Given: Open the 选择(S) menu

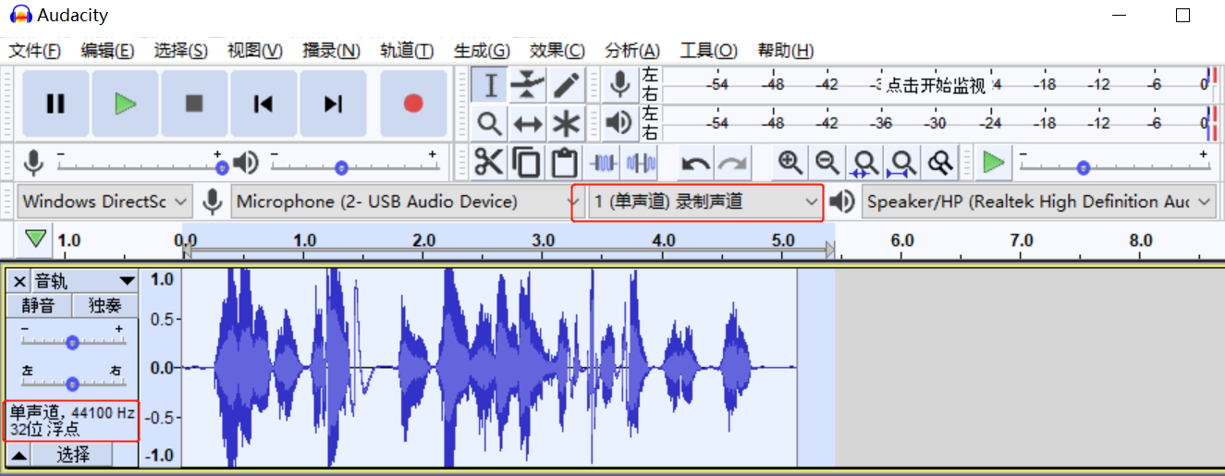Looking at the screenshot, I should [181, 50].
